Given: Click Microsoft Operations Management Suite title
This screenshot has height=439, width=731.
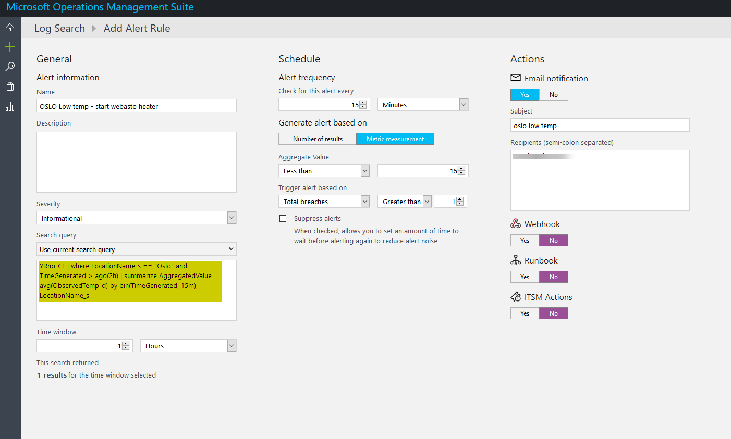Looking at the screenshot, I should [x=100, y=7].
